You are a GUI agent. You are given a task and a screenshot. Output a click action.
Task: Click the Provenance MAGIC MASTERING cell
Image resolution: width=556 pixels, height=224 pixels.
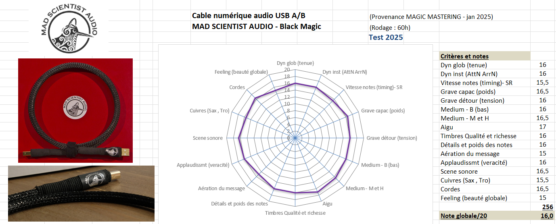point(431,17)
